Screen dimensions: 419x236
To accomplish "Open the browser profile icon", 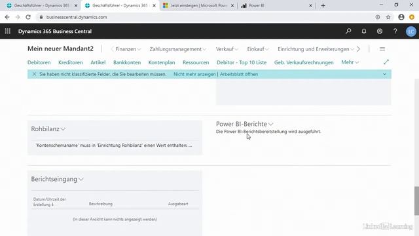I will tap(401, 17).
